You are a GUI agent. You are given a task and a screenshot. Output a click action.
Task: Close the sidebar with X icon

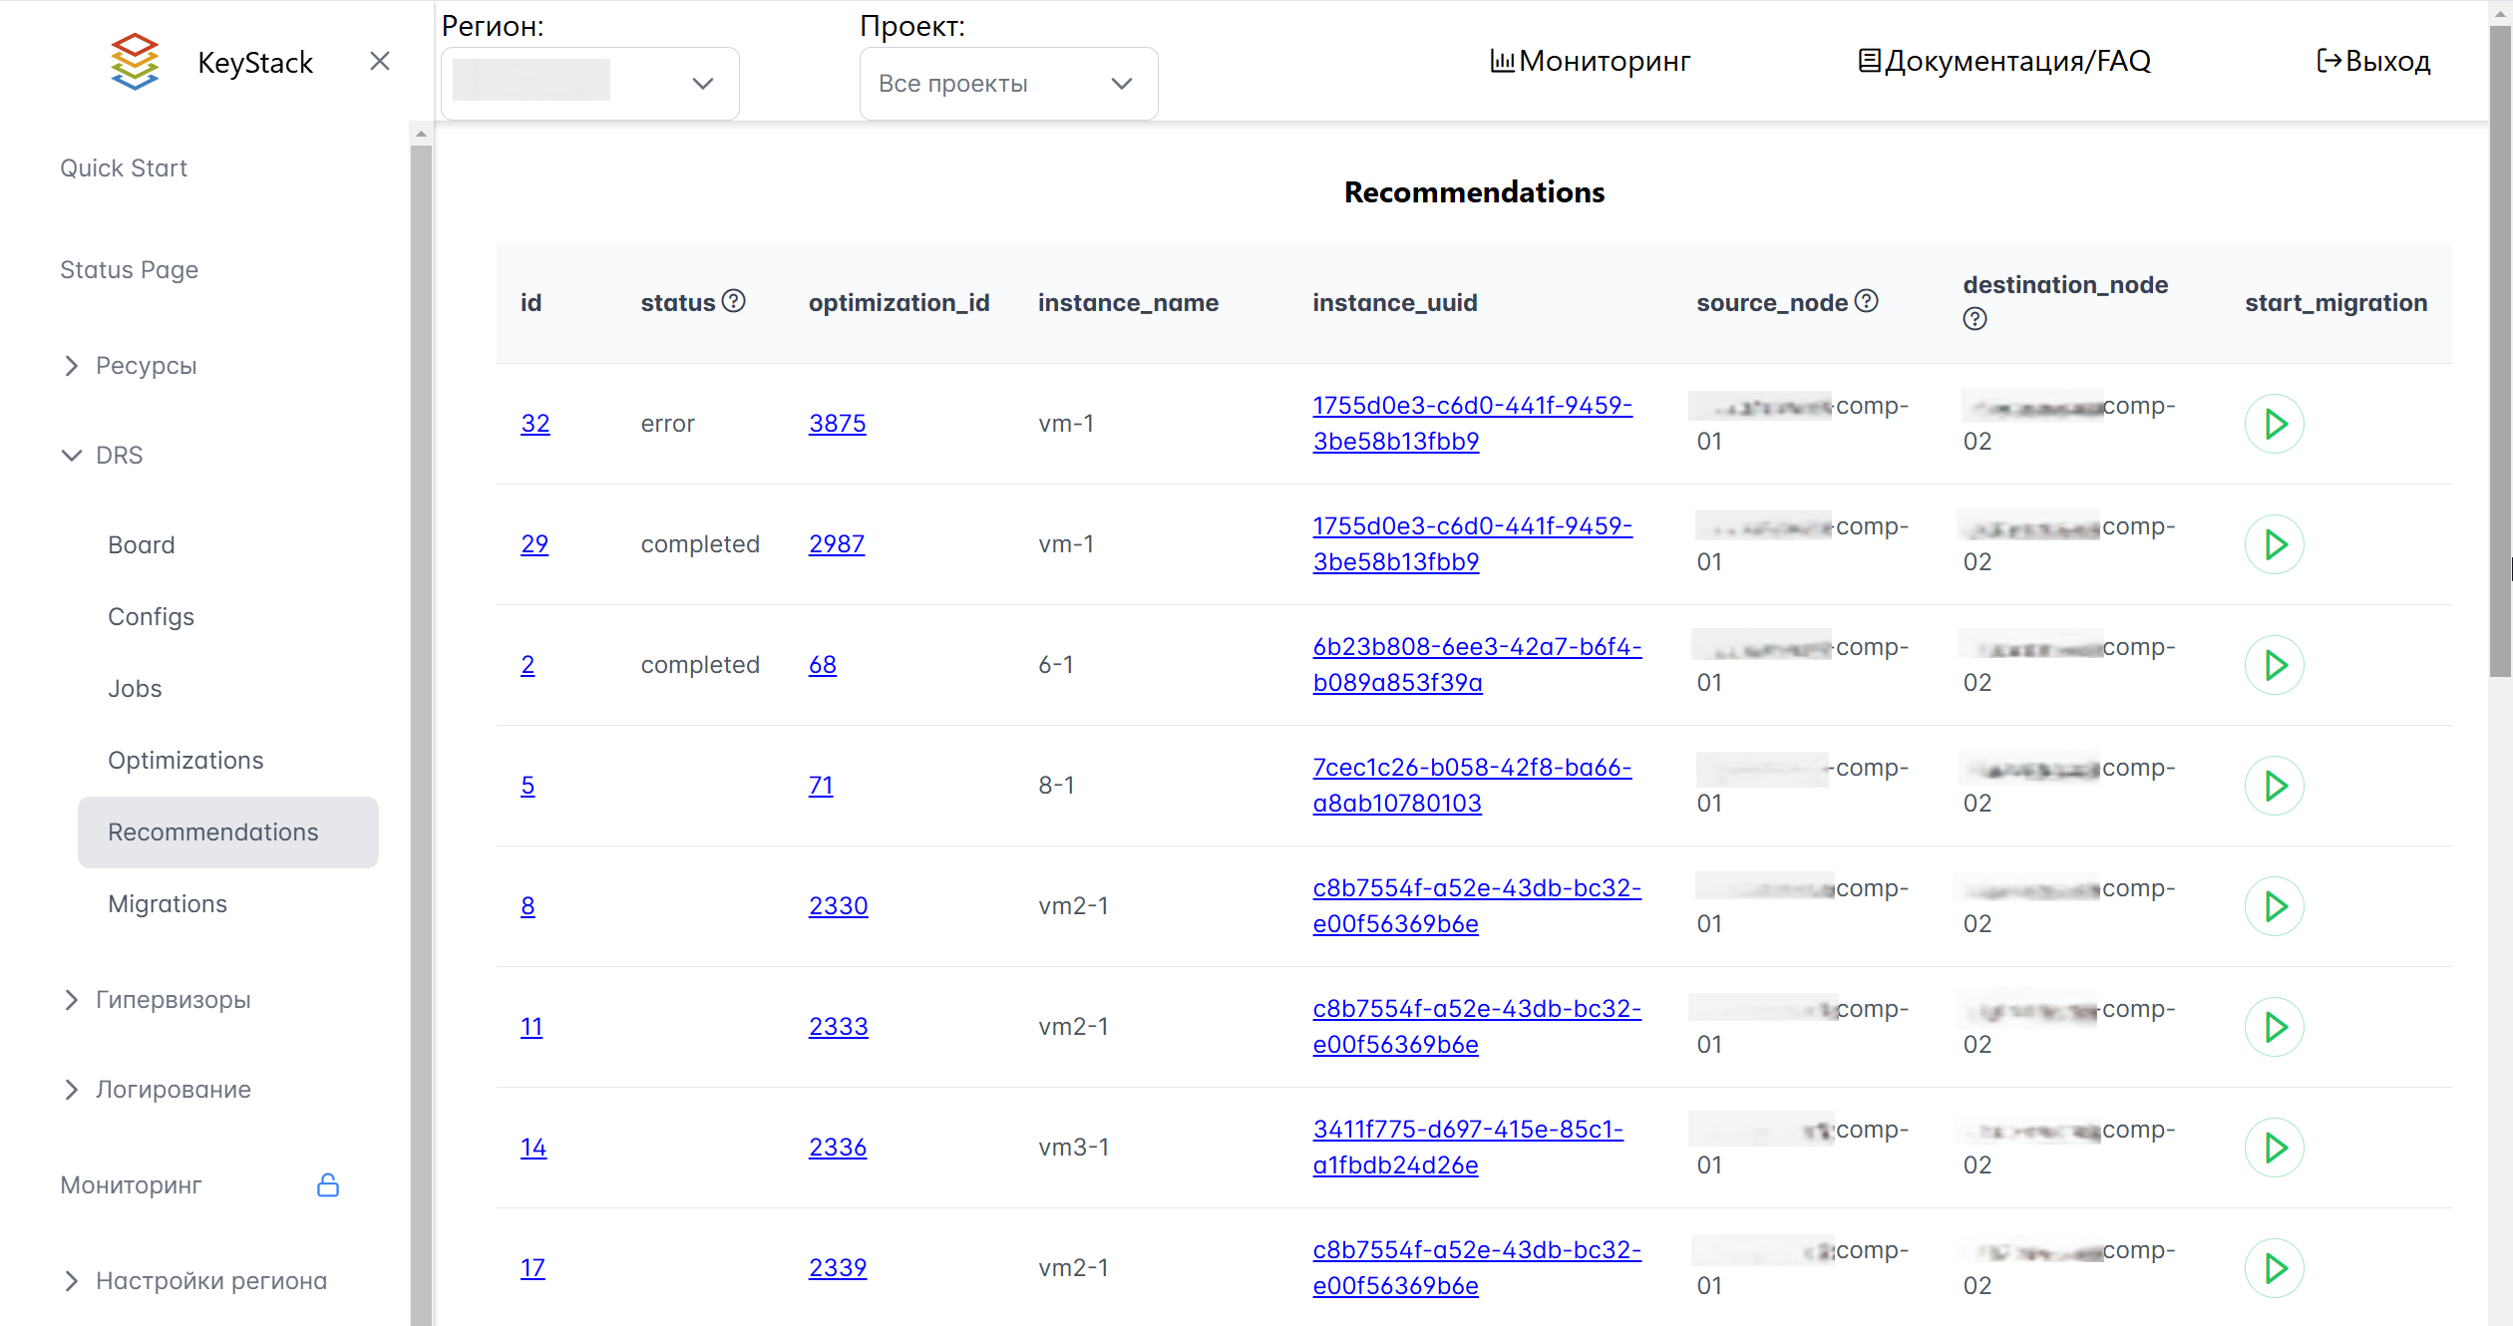tap(379, 62)
